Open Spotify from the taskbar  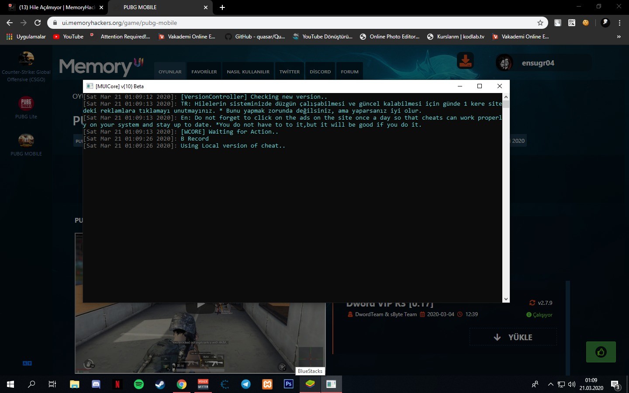[x=139, y=384]
